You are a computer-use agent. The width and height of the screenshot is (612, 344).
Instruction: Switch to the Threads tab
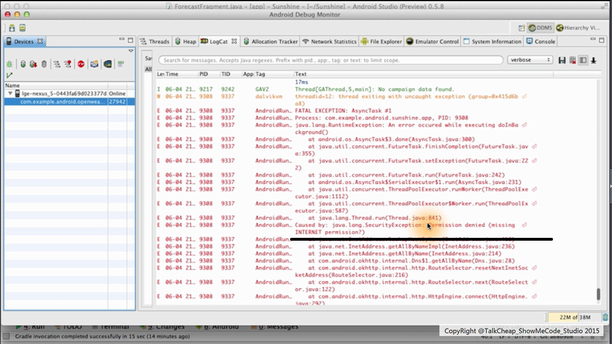click(x=155, y=41)
